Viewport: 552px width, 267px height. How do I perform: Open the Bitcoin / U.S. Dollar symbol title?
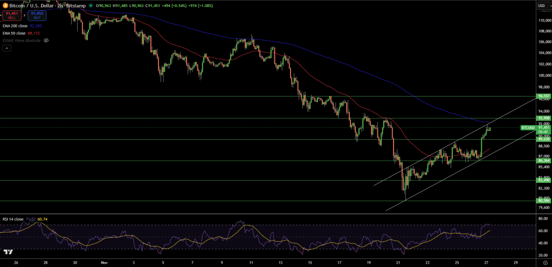(x=47, y=5)
